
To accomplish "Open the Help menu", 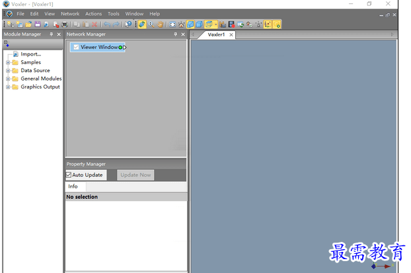I will coord(155,14).
